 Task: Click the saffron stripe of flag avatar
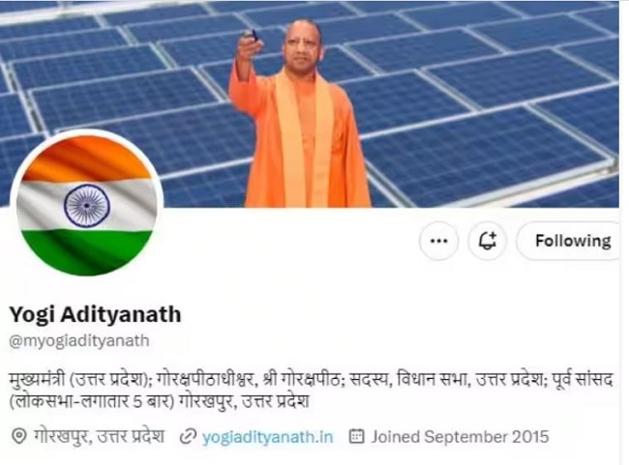point(86,159)
